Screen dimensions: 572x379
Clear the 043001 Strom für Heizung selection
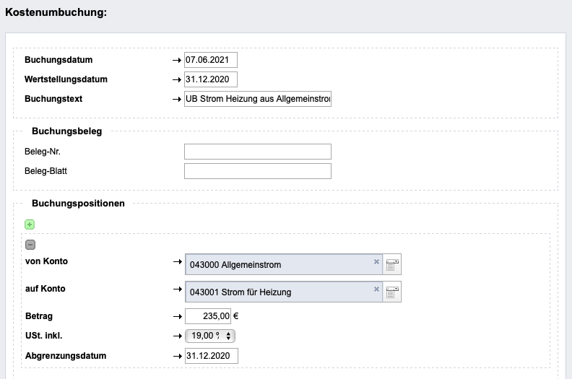[376, 289]
